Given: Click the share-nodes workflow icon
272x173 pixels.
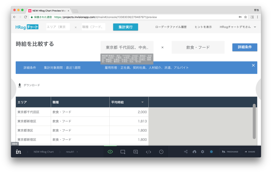Looking at the screenshot, I should coord(186,152).
